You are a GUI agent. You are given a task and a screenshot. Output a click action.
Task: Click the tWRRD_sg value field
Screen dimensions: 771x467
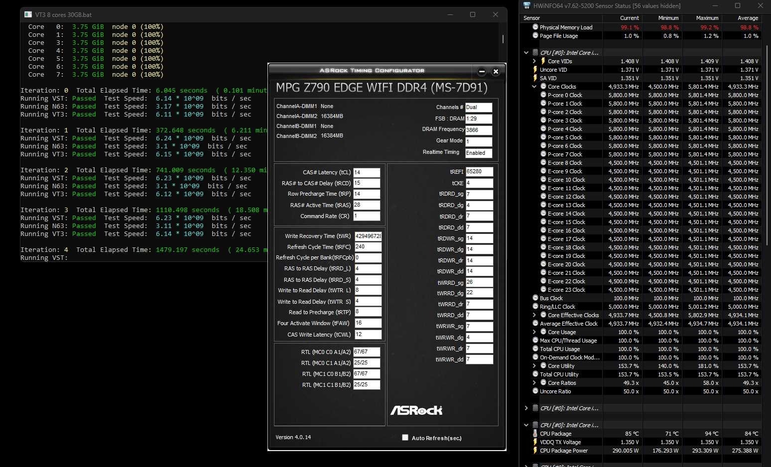click(479, 282)
